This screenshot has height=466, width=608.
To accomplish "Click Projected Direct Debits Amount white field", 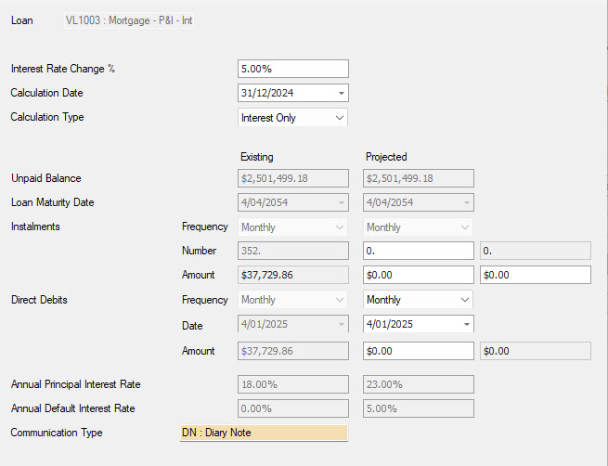I will [x=419, y=351].
